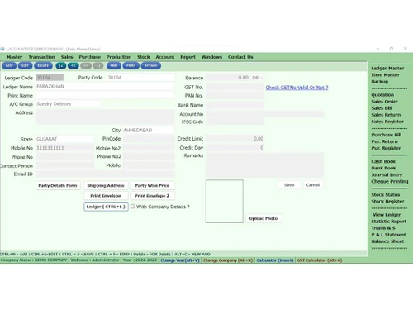Click the ADD toolbar button
Image resolution: width=413 pixels, height=310 pixels.
(x=9, y=66)
